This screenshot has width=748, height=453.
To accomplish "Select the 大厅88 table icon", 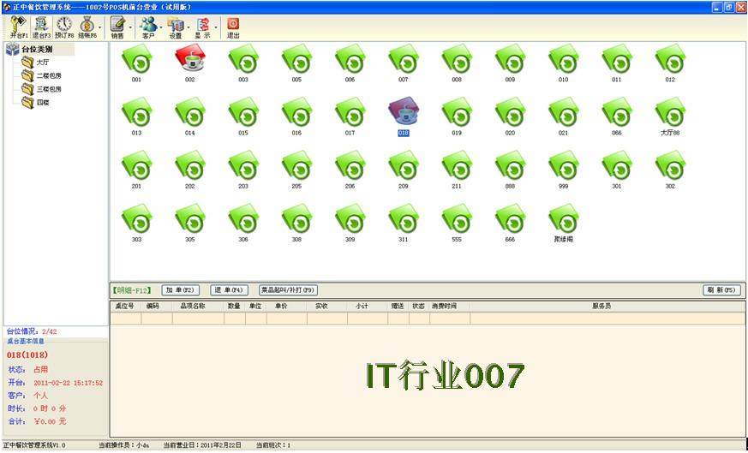I will click(x=669, y=114).
